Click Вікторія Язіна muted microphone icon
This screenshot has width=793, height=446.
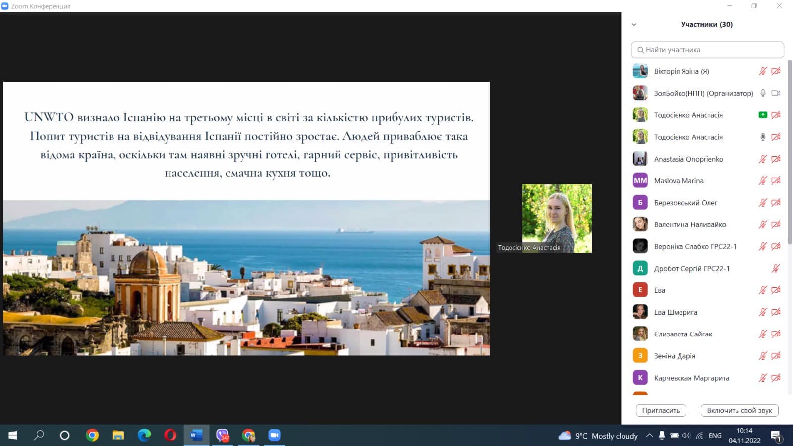(763, 71)
